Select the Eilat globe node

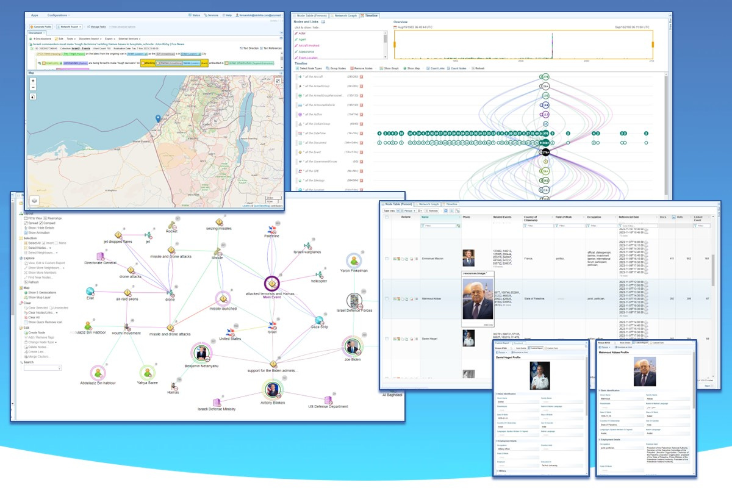(x=90, y=292)
